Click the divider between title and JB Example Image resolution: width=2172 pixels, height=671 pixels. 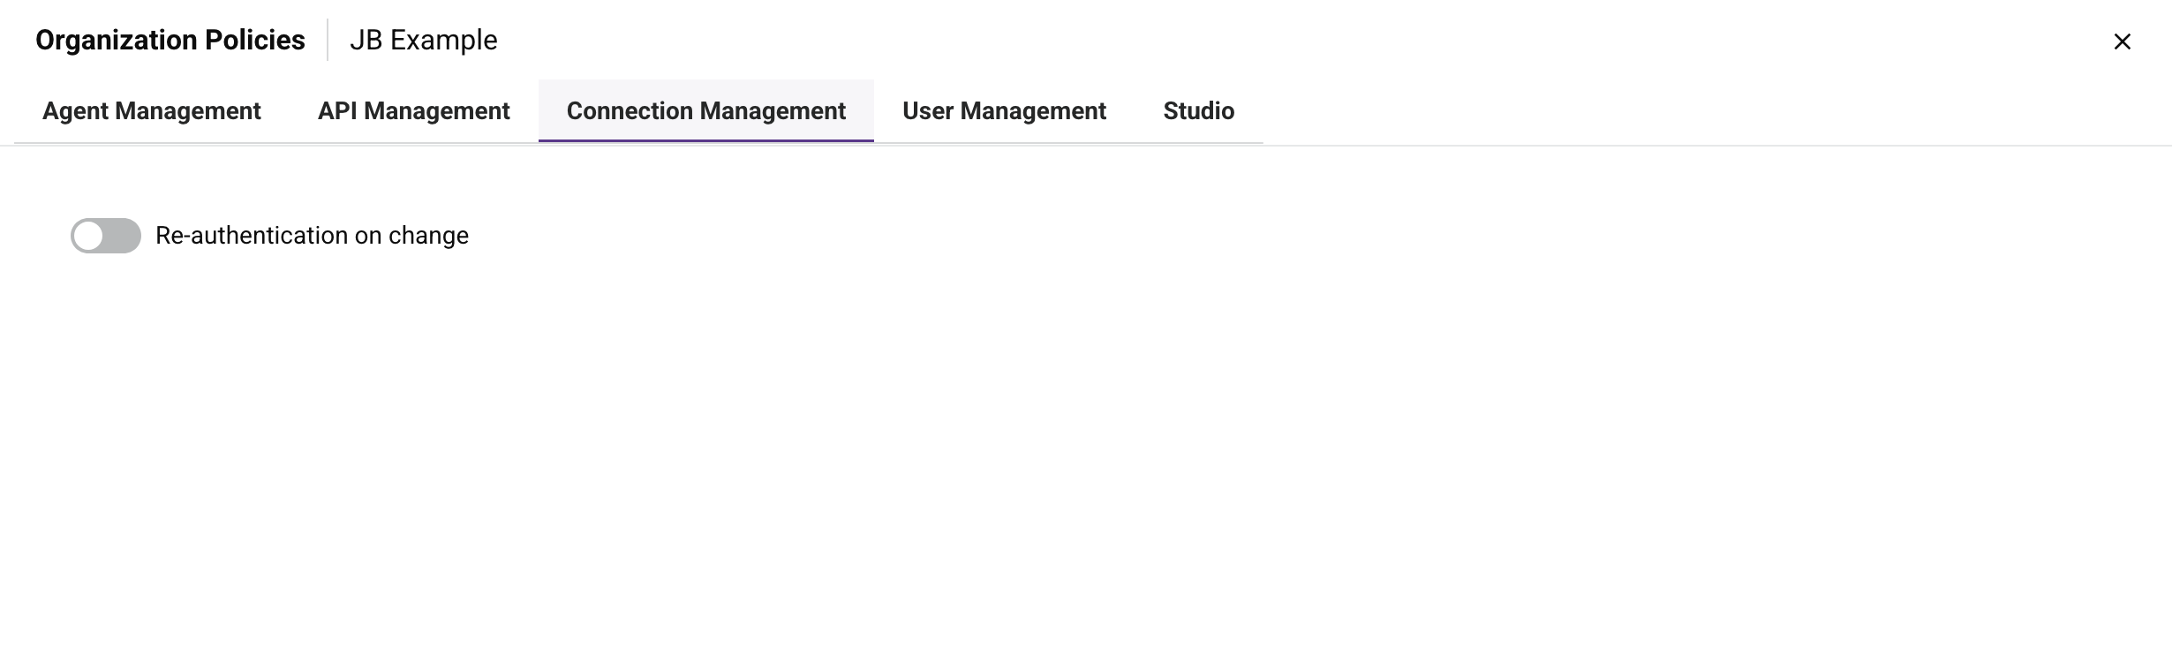pos(328,41)
